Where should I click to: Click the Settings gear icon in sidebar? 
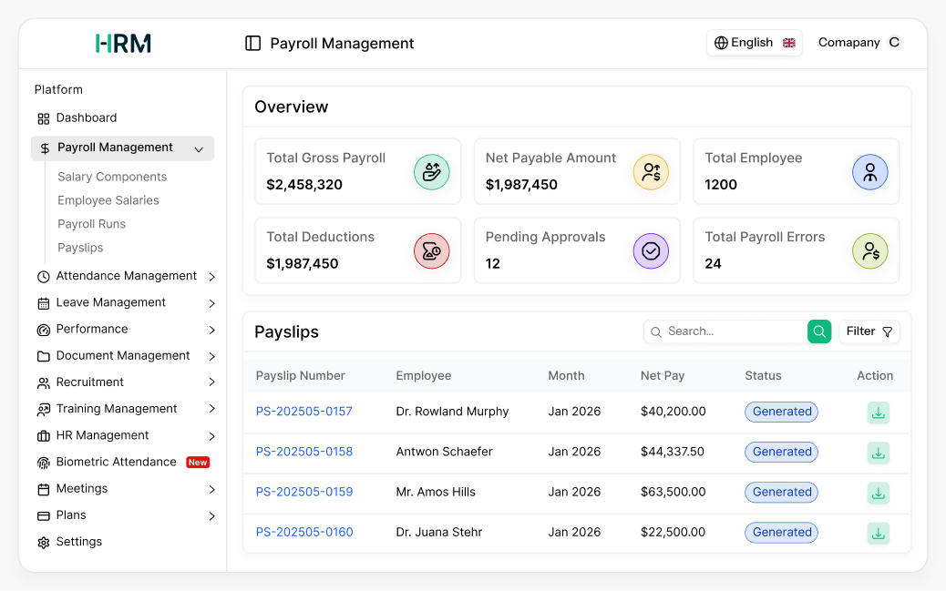43,542
